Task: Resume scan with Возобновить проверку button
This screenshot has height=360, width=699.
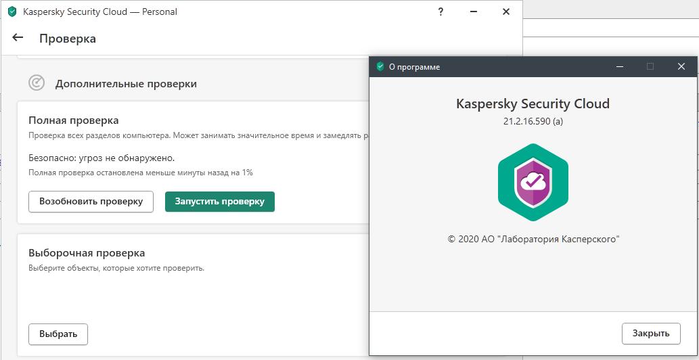Action: tap(91, 202)
